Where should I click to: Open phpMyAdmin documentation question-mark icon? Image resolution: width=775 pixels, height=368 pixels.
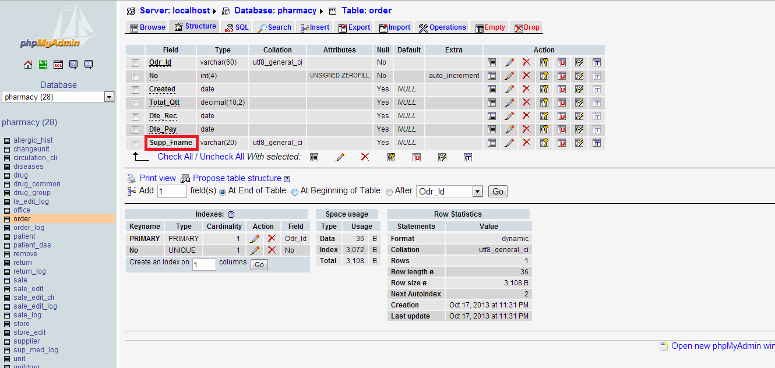point(73,65)
